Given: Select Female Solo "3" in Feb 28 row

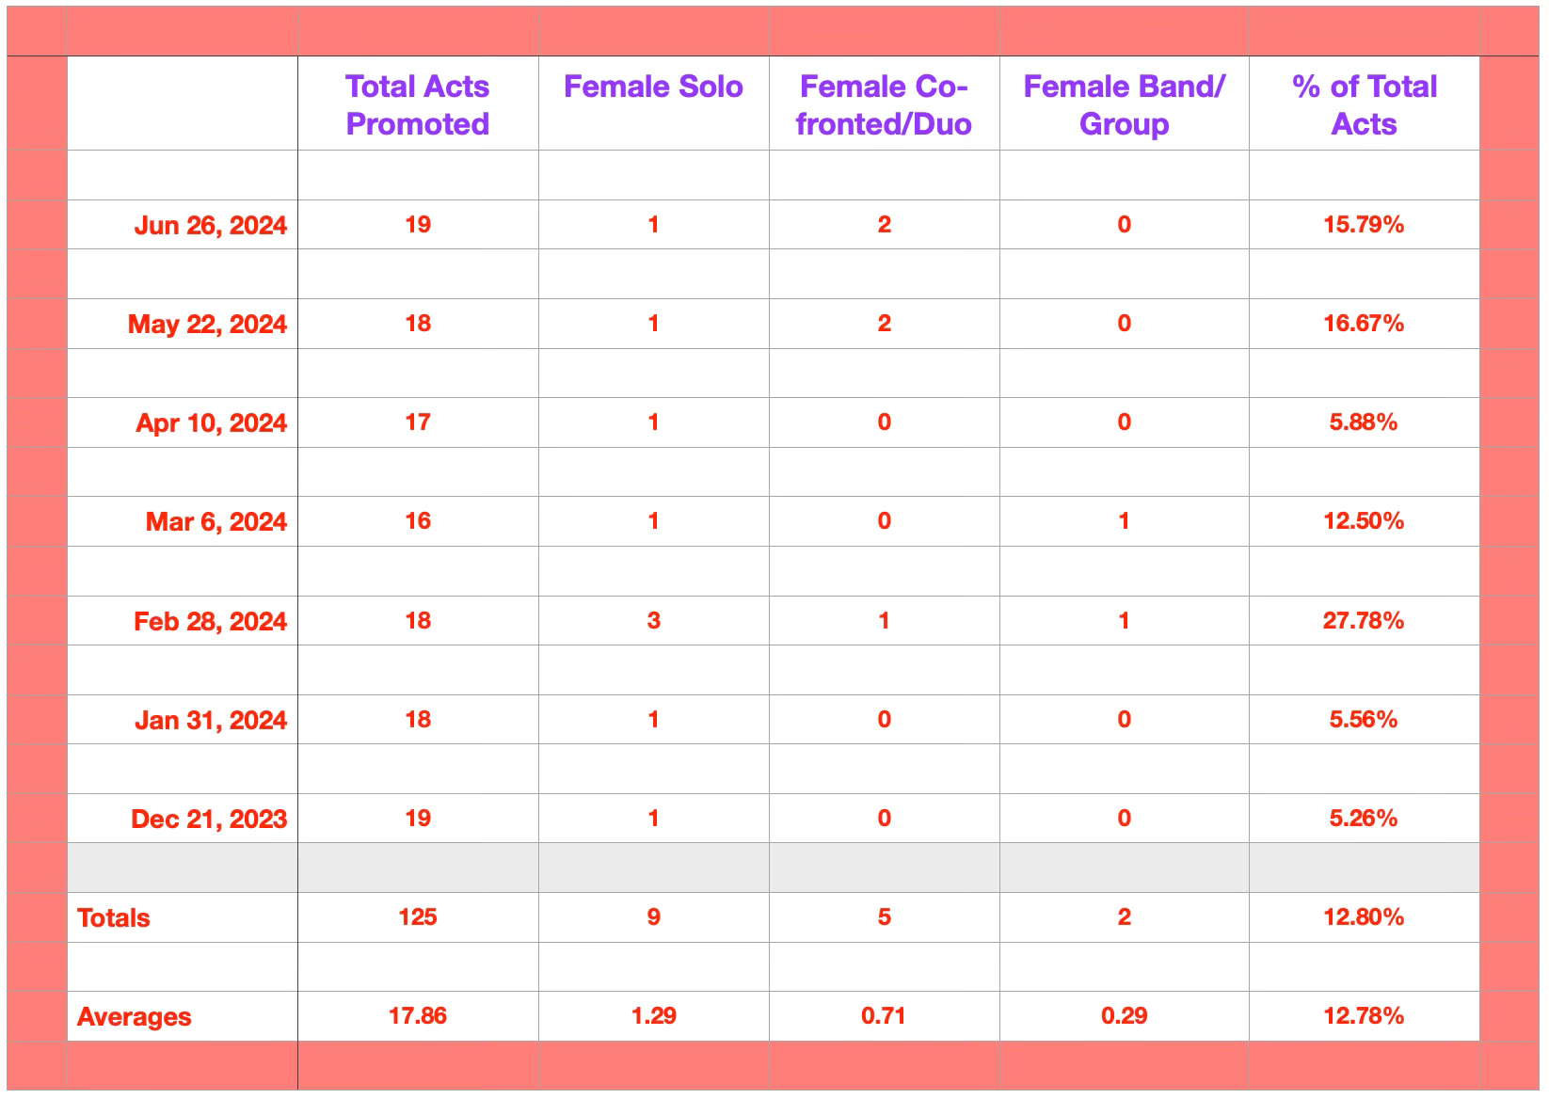Looking at the screenshot, I should 653,620.
